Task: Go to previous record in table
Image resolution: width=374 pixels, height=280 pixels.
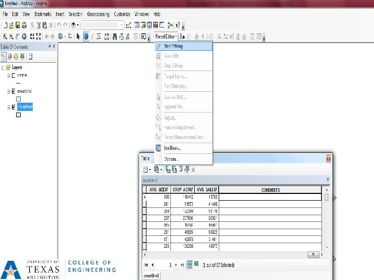Action: (x=152, y=265)
